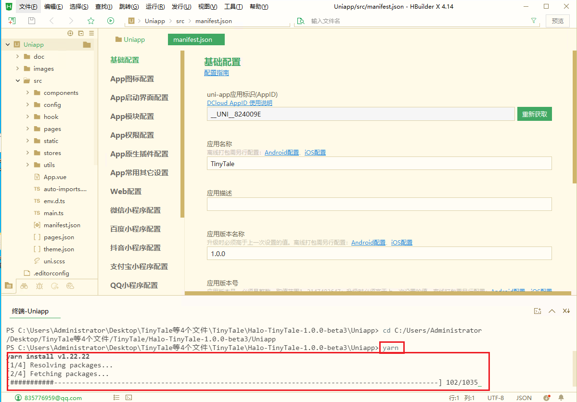577x402 pixels.
Task: Click the new file toolbar icon
Action: tap(12, 21)
